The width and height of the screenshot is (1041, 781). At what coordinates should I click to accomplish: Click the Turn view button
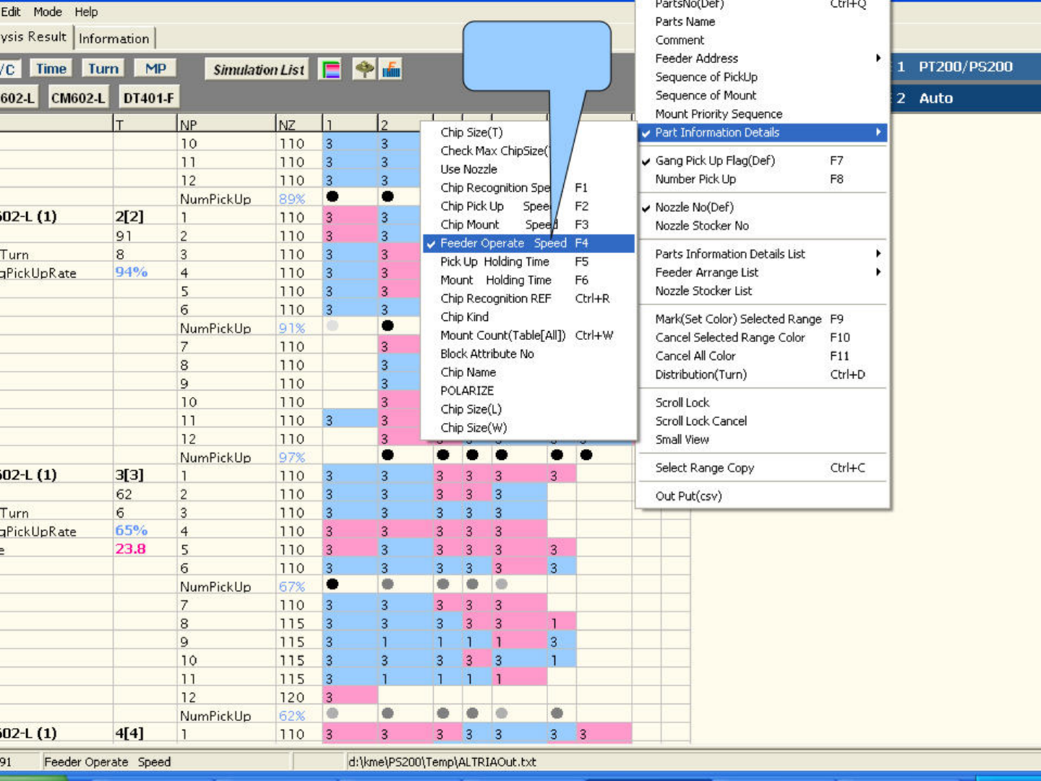[103, 69]
